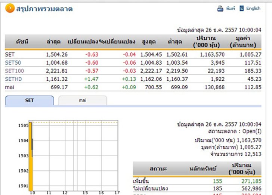Screen dimensions: 272x195
Task: Click SET50 last value 1,004.68
Action: pos(57,63)
